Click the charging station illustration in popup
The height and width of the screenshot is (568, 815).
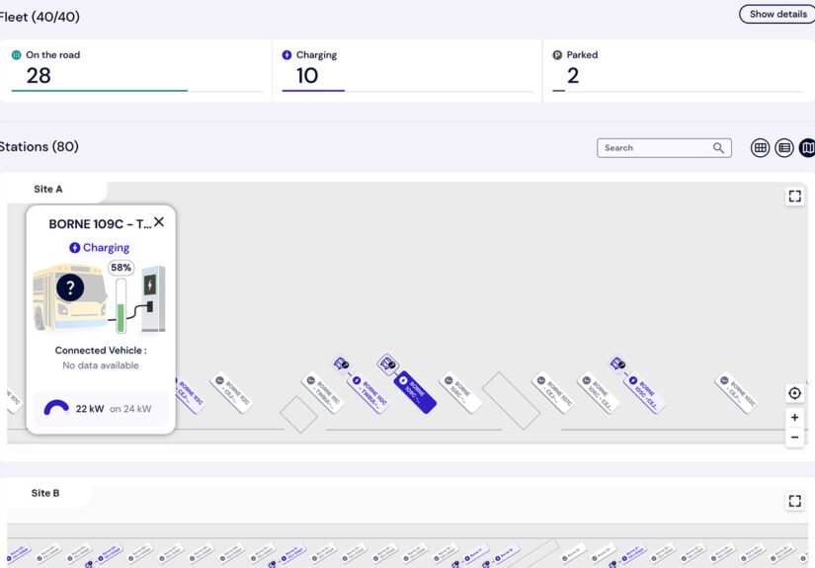[x=154, y=298]
